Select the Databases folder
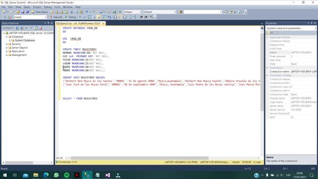This screenshot has height=179, width=318. click(17, 37)
